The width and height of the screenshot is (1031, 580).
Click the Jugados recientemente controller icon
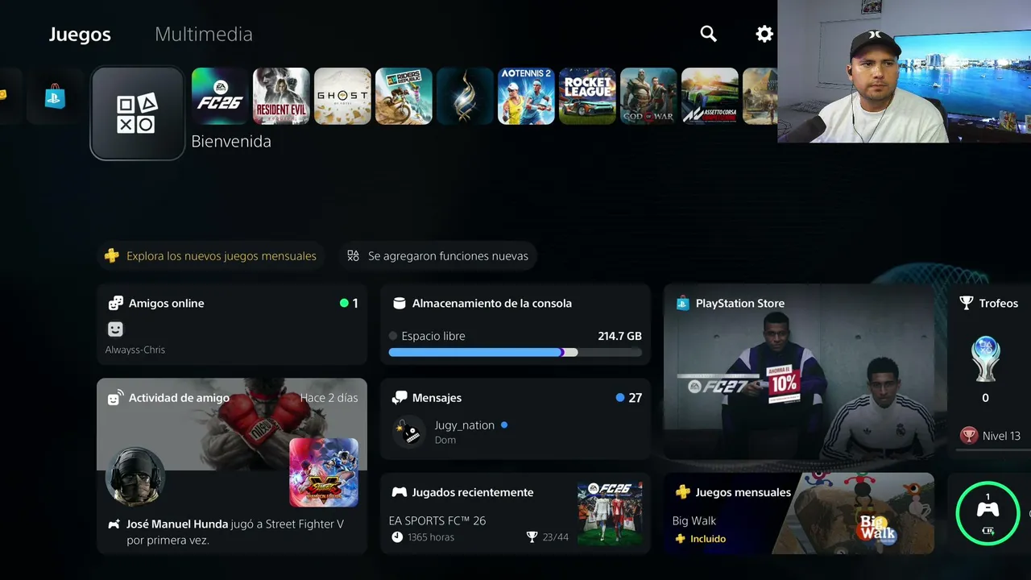pos(399,492)
